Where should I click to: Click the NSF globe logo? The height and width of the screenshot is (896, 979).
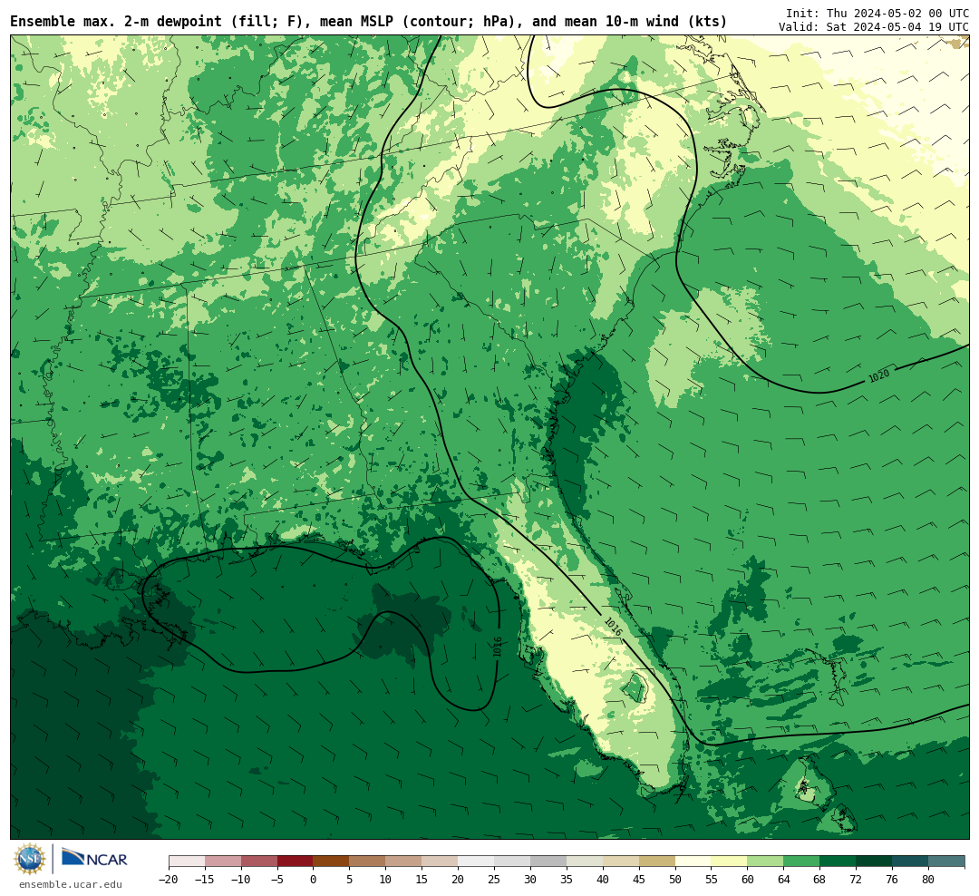pyautogui.click(x=30, y=859)
